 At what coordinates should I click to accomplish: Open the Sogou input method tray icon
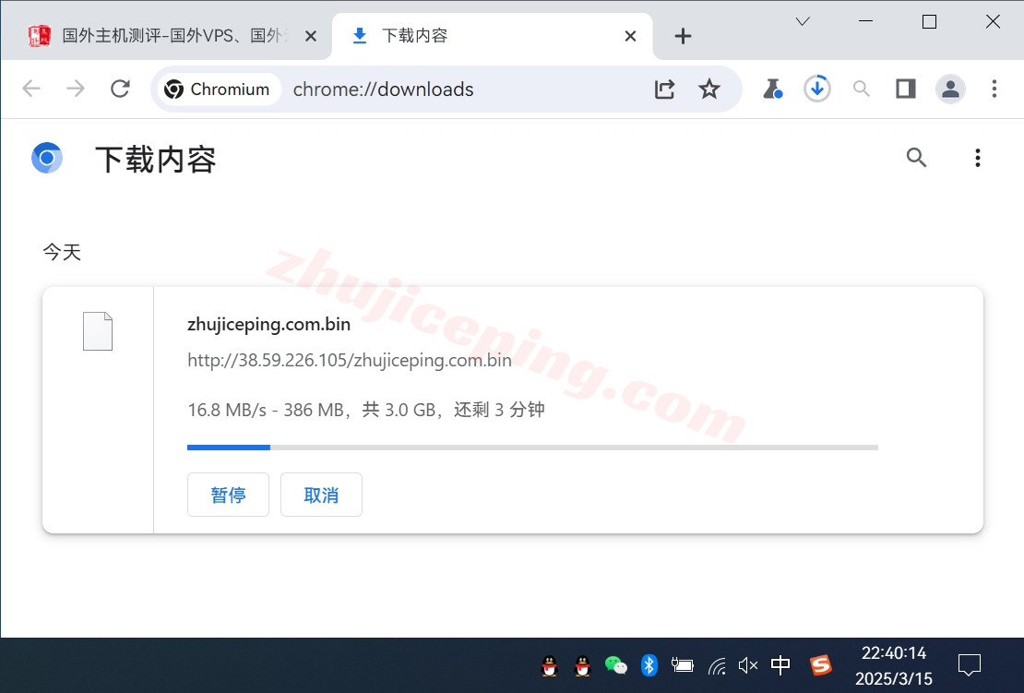(x=820, y=665)
